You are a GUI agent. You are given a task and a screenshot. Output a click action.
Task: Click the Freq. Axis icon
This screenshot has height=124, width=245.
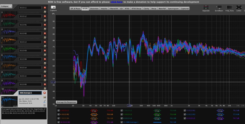(229, 7)
